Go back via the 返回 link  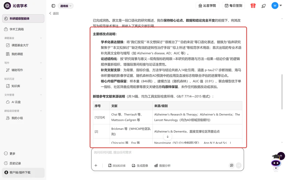(x=54, y=13)
